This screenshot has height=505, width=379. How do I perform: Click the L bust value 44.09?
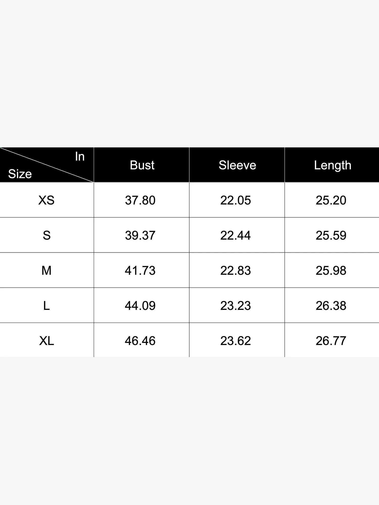140,306
